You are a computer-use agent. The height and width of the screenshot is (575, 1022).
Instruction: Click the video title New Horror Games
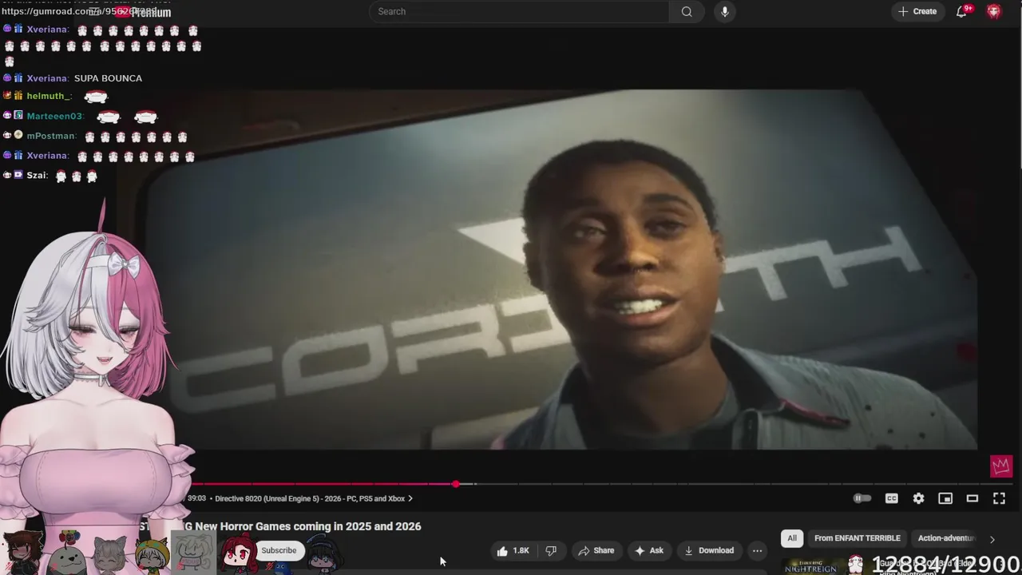308,526
